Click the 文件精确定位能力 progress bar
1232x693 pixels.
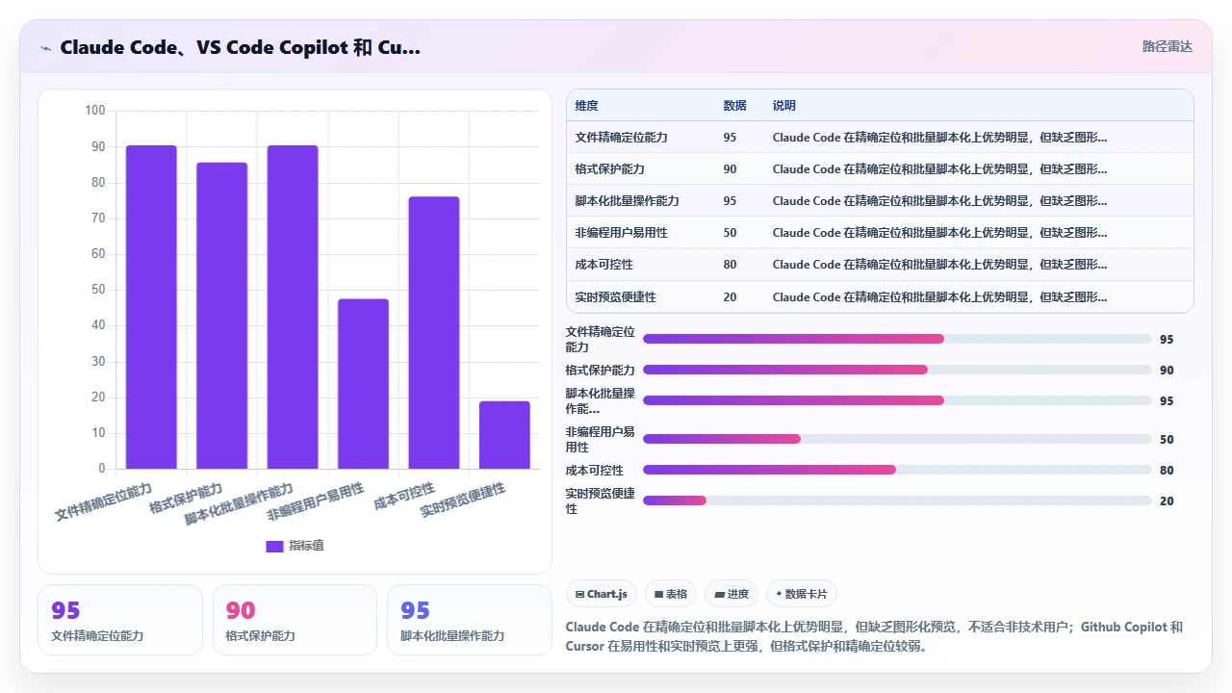(x=897, y=339)
